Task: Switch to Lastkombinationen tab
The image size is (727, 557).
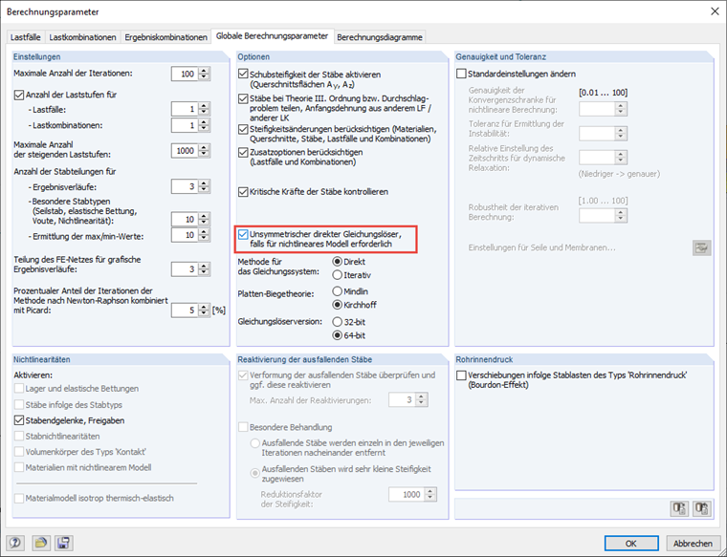Action: [x=82, y=37]
